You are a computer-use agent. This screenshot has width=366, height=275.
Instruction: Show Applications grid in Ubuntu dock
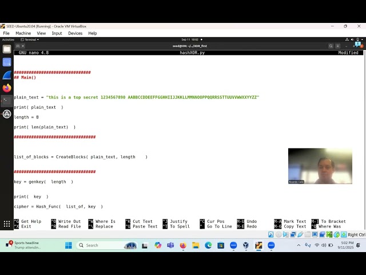click(x=7, y=224)
